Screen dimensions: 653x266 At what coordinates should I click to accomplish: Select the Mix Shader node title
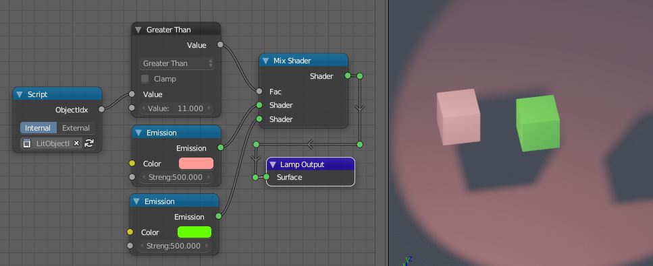[x=292, y=61]
